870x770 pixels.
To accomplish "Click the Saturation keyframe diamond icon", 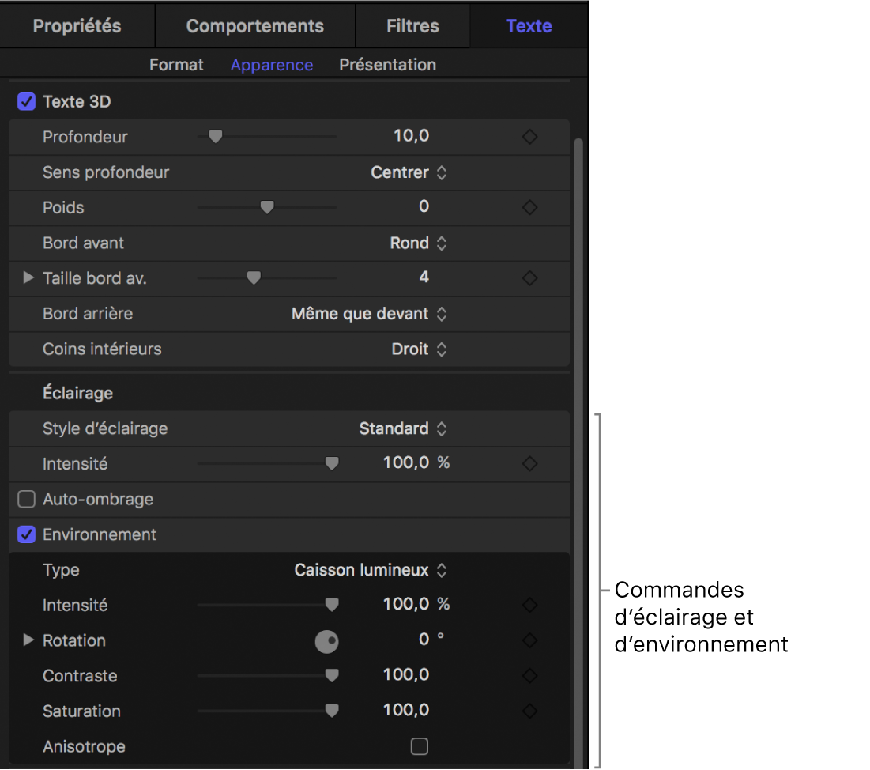I will 529,711.
